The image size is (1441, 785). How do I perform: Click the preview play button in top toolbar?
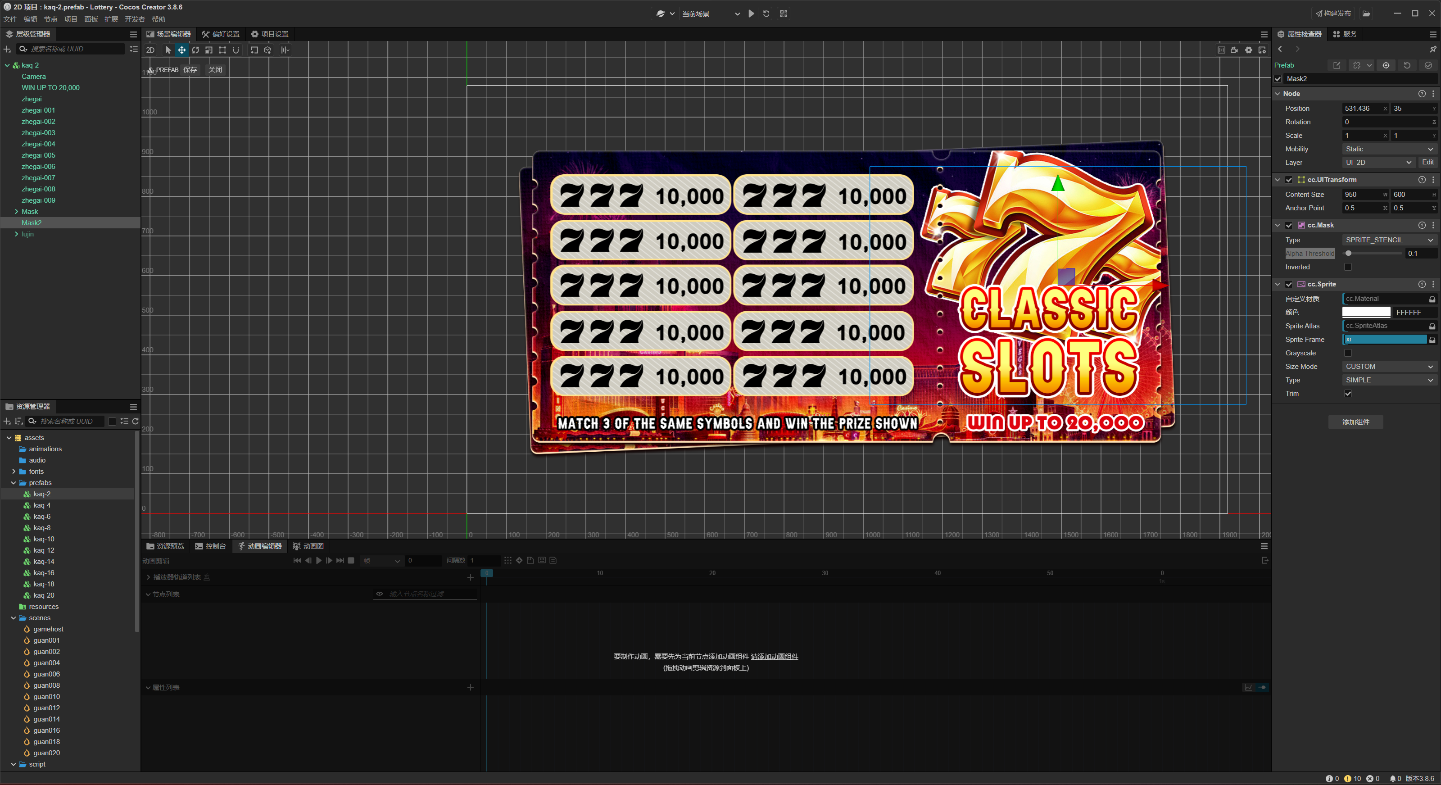pos(751,14)
